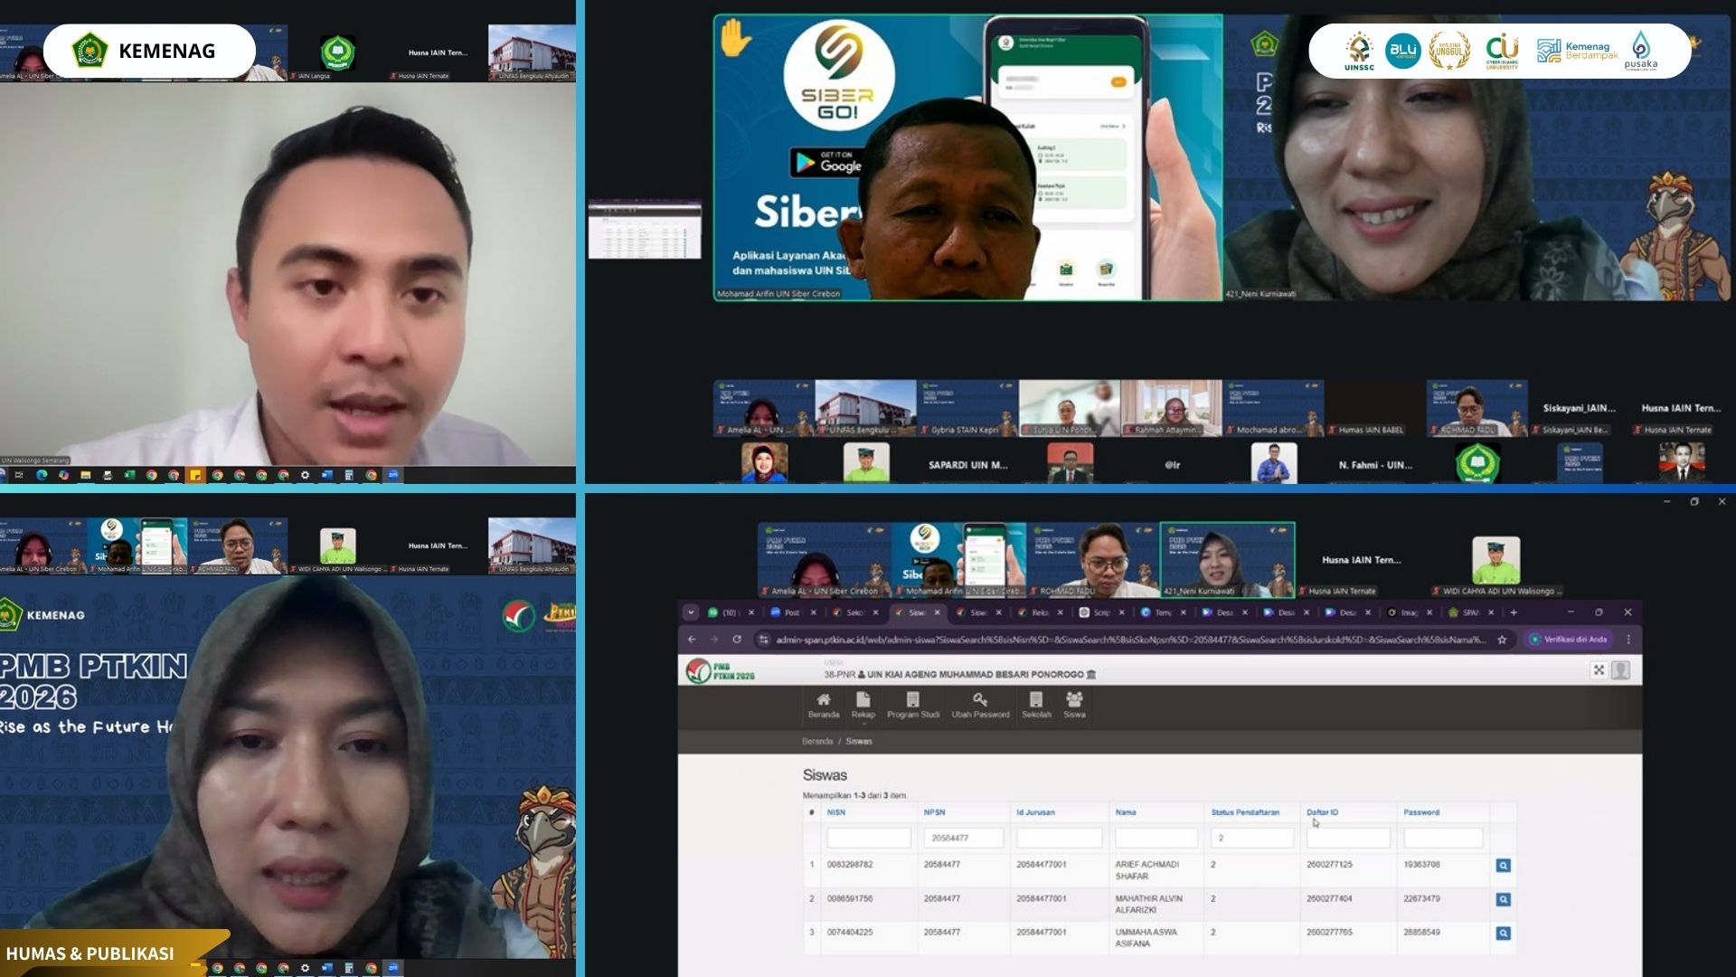Screen dimensions: 1736x977
Task: Expand the browser tab search chevron
Action: [x=691, y=612]
